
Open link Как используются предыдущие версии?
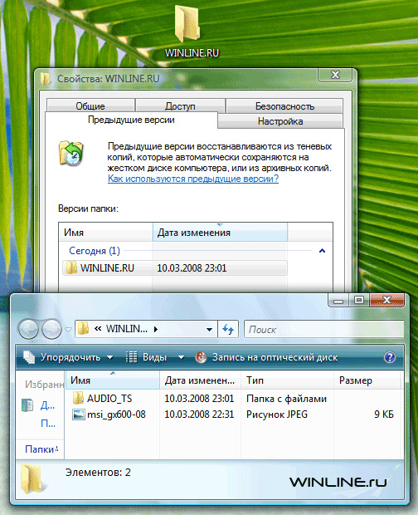[193, 179]
